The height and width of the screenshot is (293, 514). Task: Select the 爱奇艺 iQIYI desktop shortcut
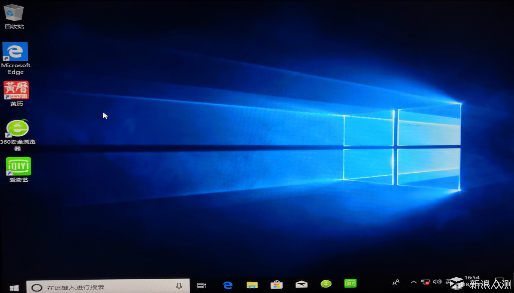tap(19, 170)
